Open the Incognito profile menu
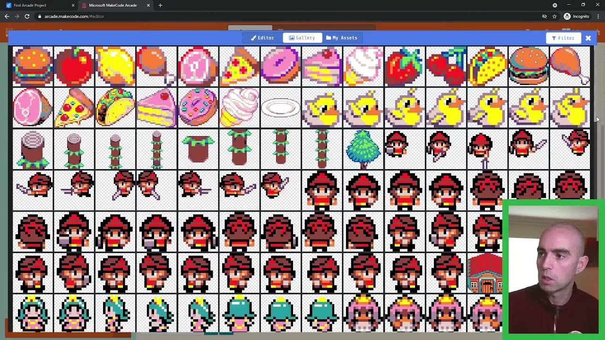Screen dimensions: 605x340 [576, 17]
